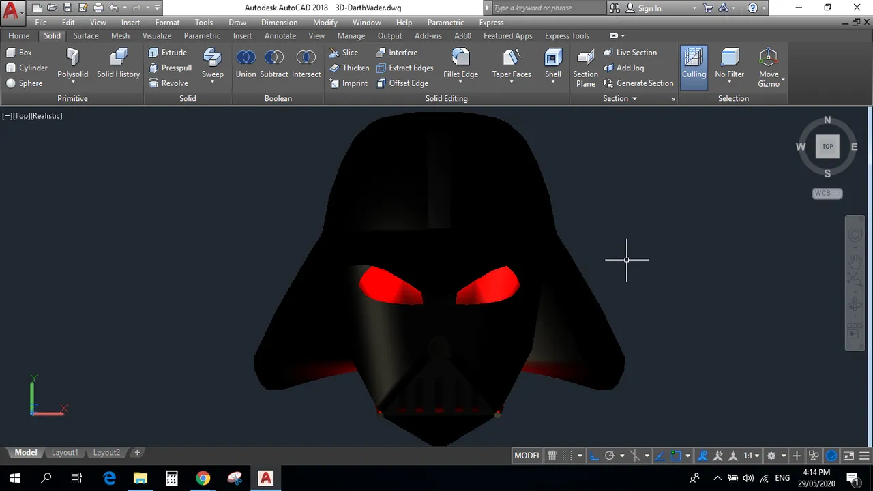Click the Plot printer icon
The height and width of the screenshot is (491, 873).
[x=98, y=8]
